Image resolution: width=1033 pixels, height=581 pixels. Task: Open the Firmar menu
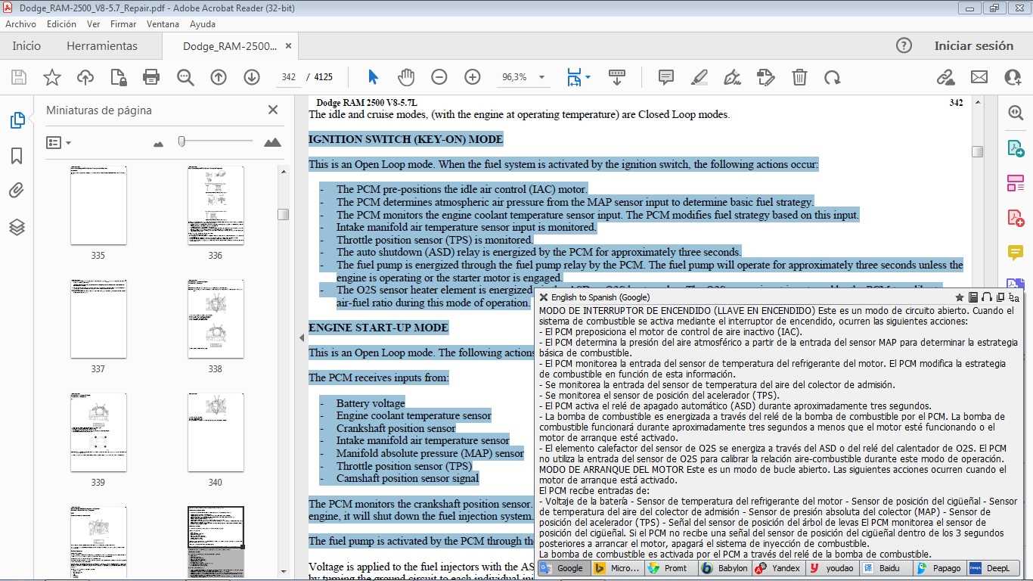pyautogui.click(x=123, y=24)
